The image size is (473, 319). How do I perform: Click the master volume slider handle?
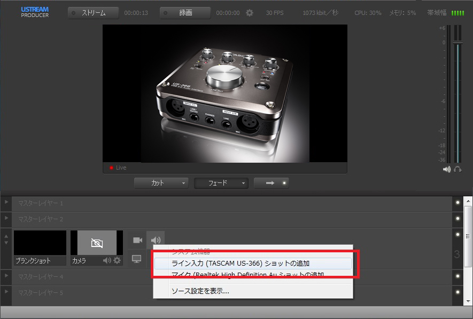[x=458, y=44]
